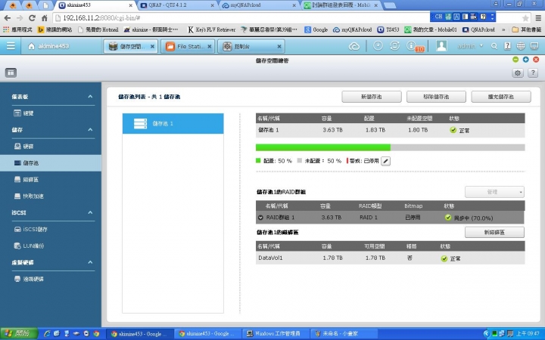Click the browser home button

pyautogui.click(x=45, y=18)
